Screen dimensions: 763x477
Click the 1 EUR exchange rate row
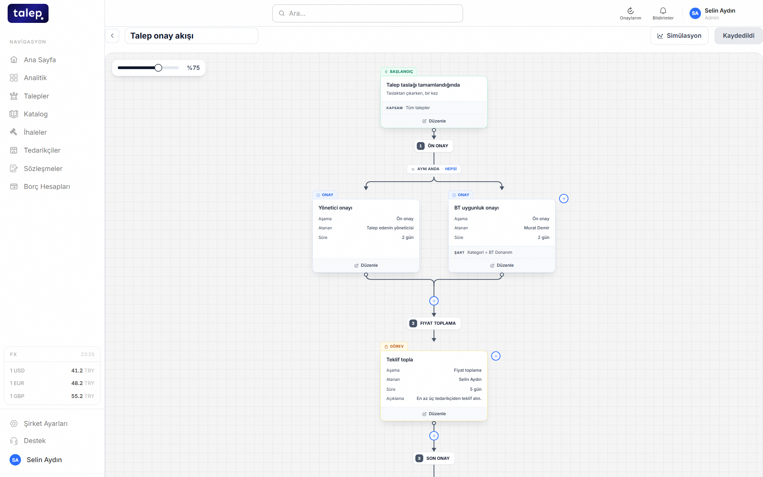52,383
